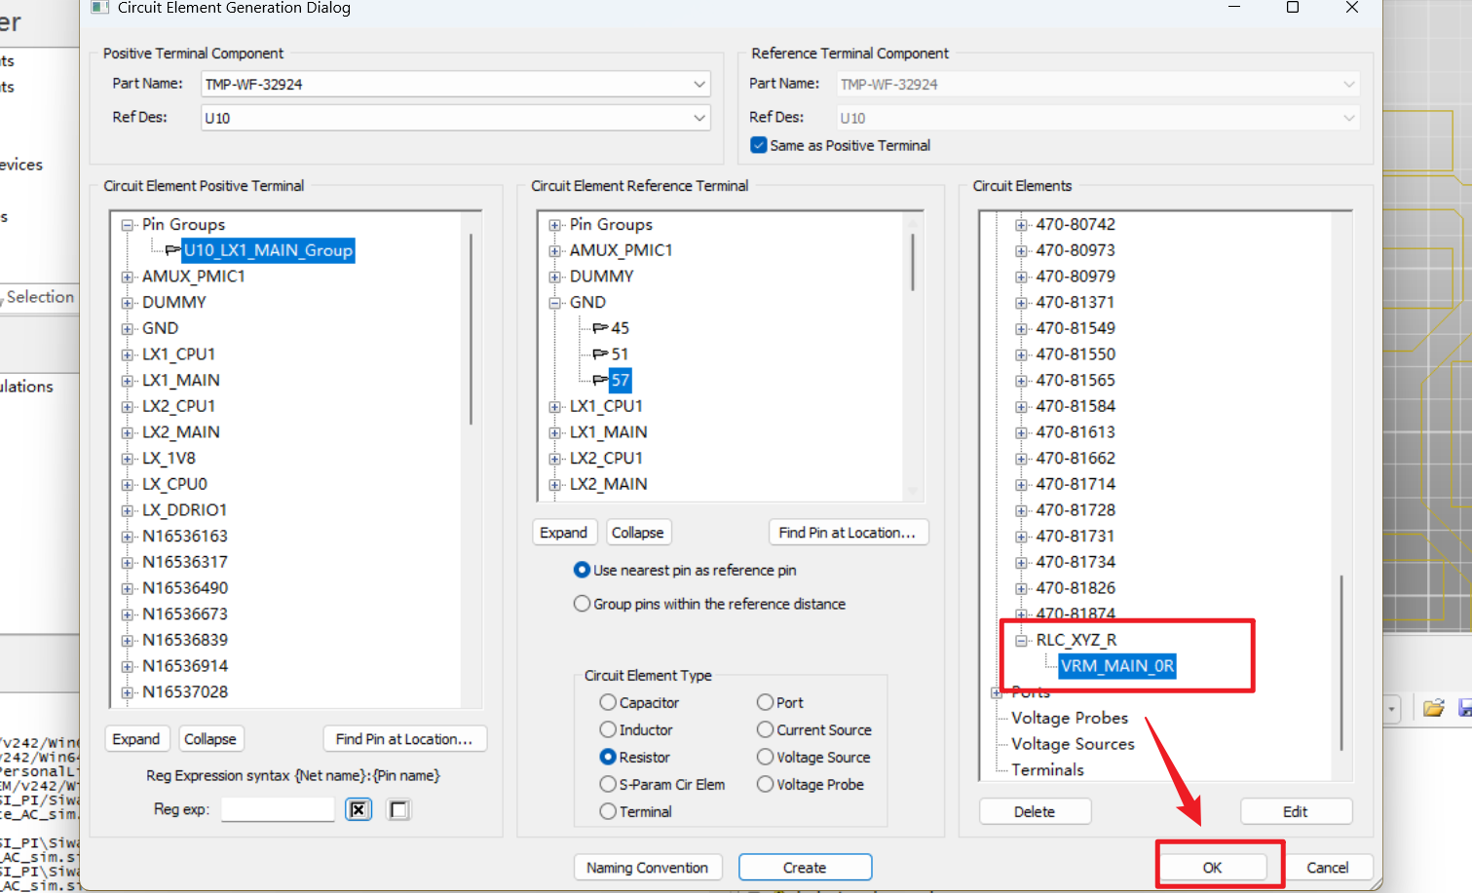
Task: Choose Capacitor circuit element type
Action: (608, 702)
